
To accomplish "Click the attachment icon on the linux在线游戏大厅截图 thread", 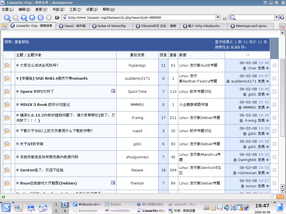I will 113,183.
